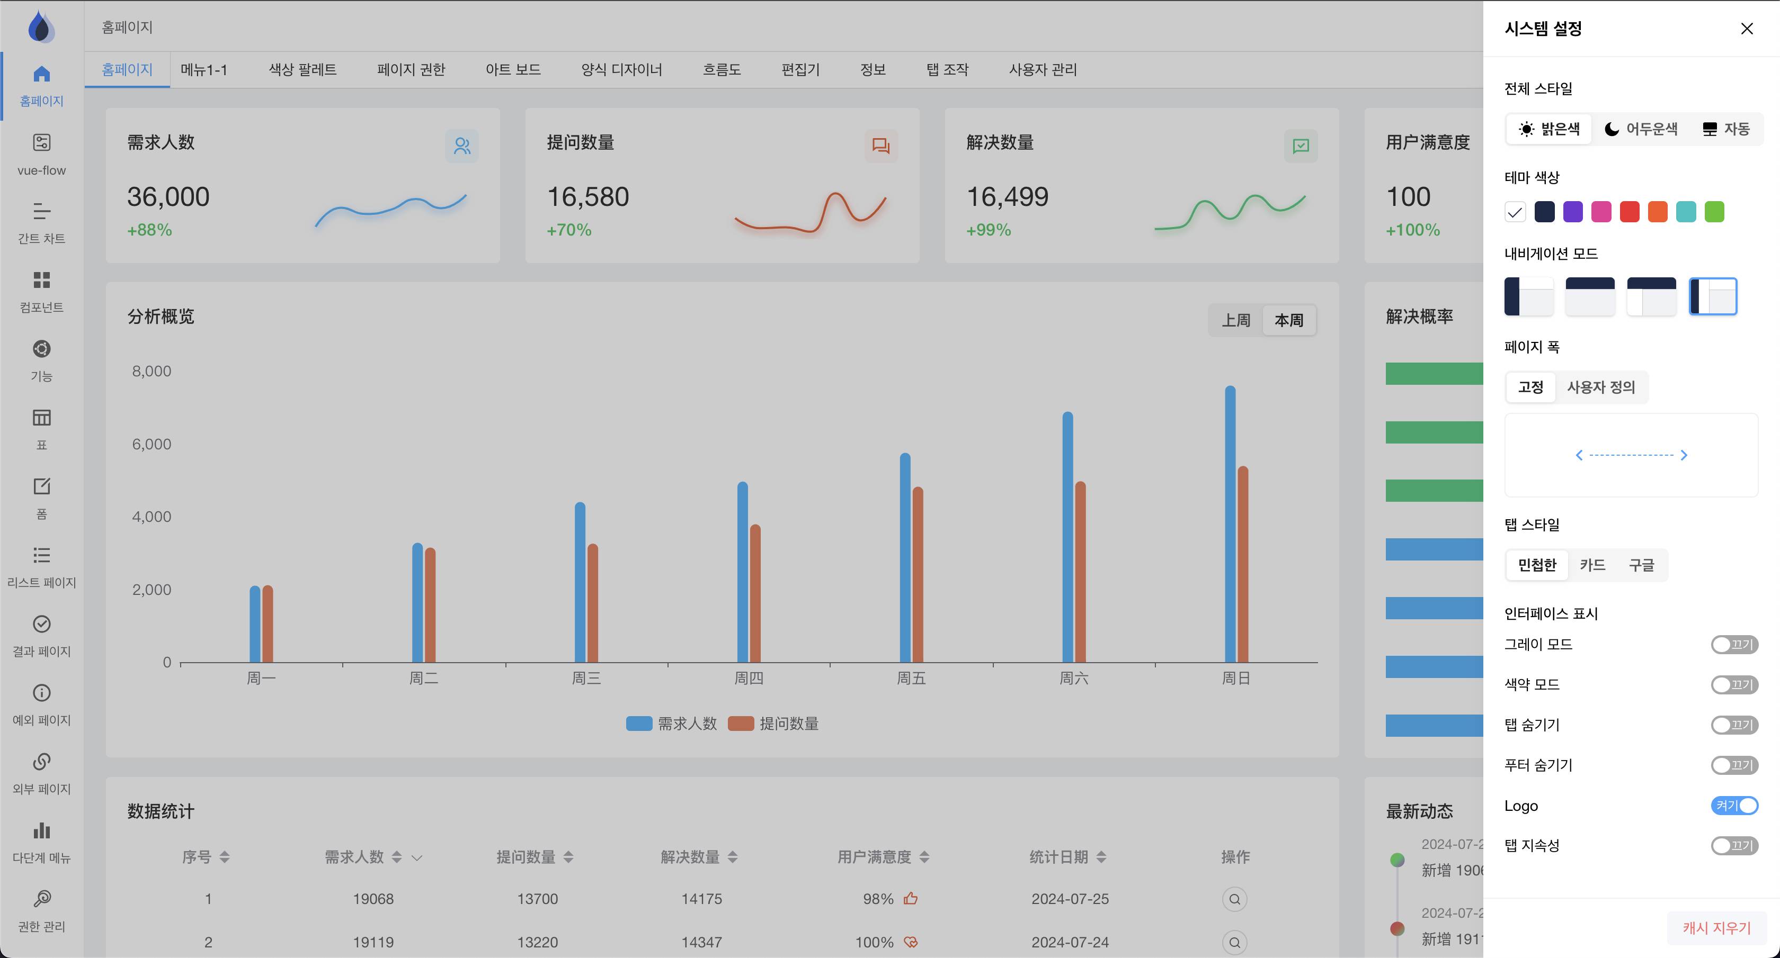This screenshot has height=958, width=1780.
Task: Enable the 탭 숨기기 switch
Action: point(1734,725)
